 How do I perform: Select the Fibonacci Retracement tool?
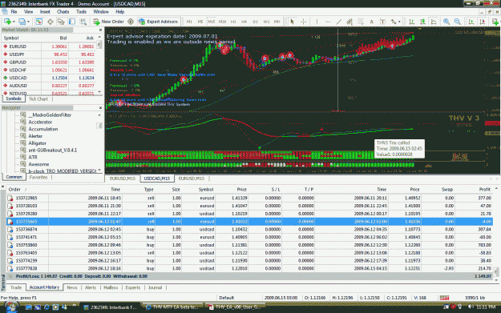tap(361, 22)
